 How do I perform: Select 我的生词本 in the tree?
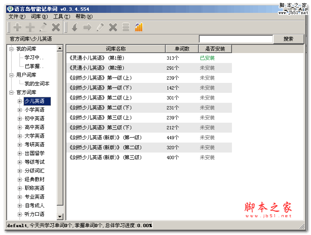point(37,84)
